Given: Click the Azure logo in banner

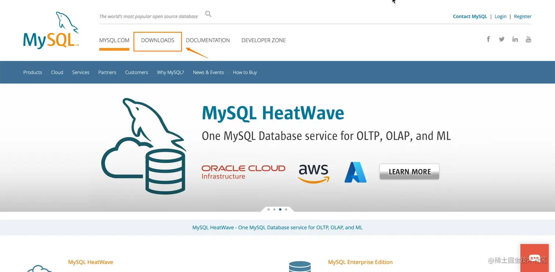Looking at the screenshot, I should click(x=355, y=172).
